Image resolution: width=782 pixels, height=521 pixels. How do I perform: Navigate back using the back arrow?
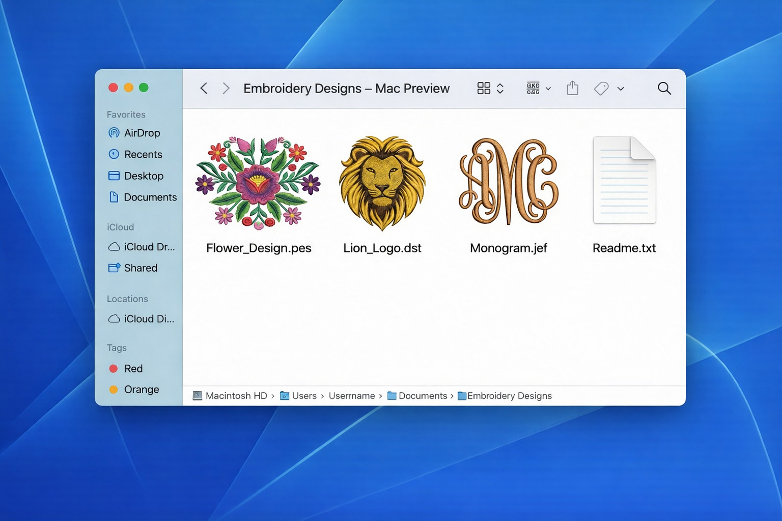[x=204, y=88]
